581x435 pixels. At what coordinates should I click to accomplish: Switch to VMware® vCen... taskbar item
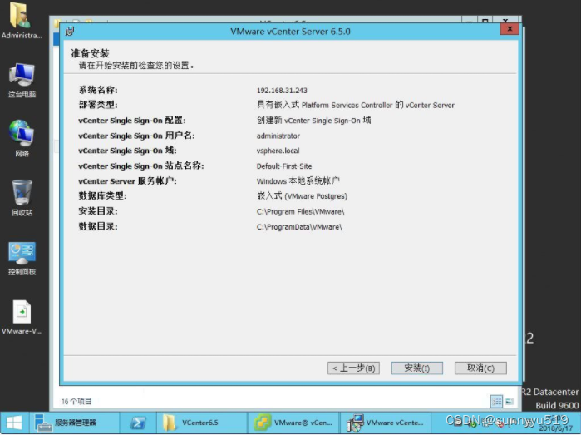coord(293,423)
